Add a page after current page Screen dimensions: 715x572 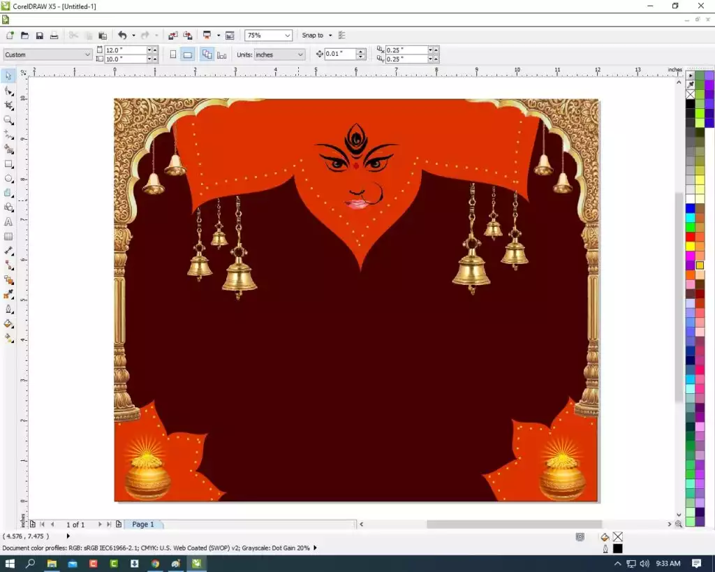pyautogui.click(x=119, y=525)
